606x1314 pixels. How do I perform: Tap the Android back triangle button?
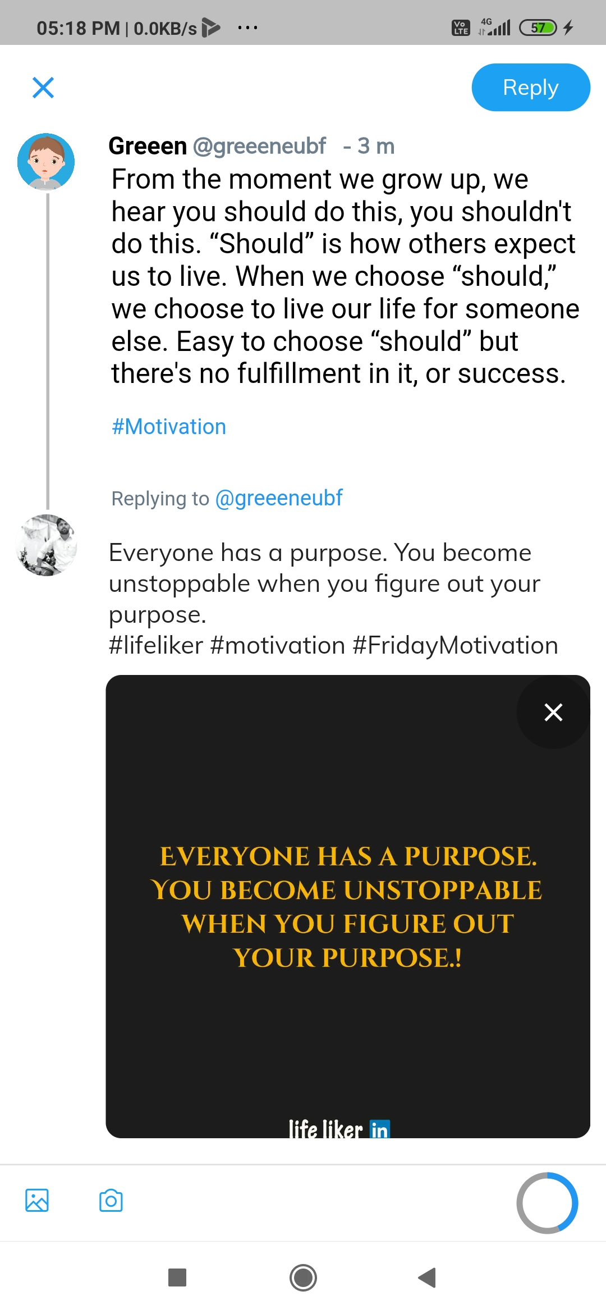[428, 1277]
